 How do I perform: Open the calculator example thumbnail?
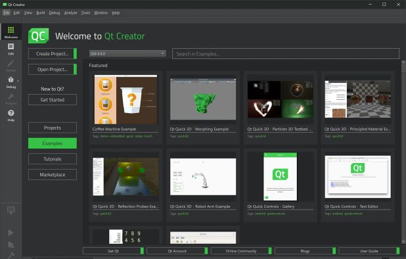[126, 237]
